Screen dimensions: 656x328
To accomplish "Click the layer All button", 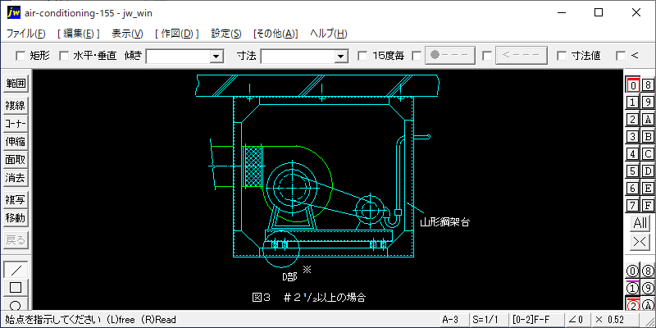I will 640,223.
